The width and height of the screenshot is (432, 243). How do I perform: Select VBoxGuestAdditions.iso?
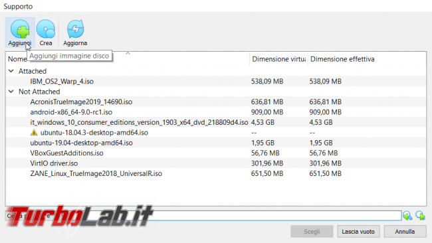click(x=66, y=153)
